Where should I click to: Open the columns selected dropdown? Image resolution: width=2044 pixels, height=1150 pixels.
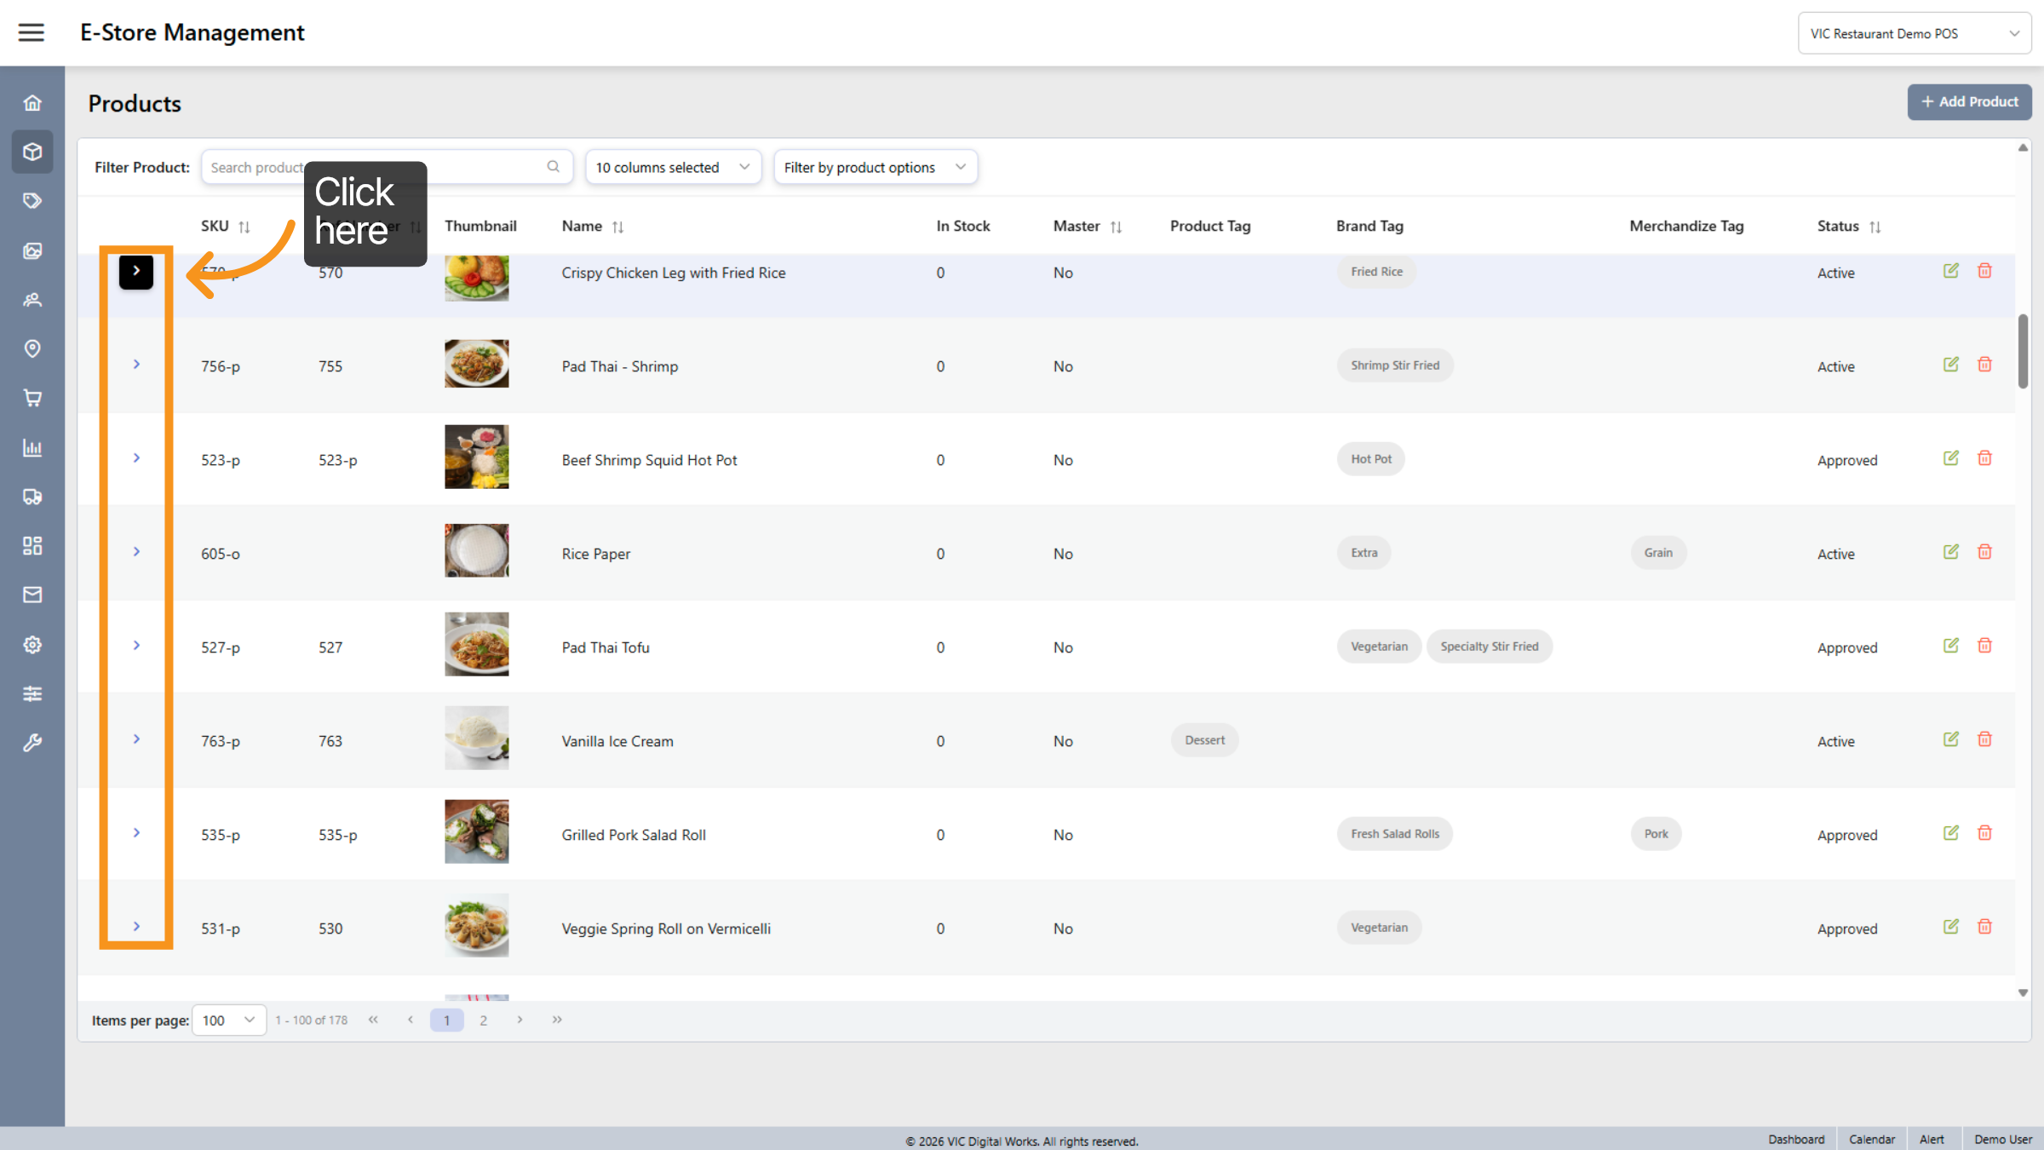pos(673,167)
